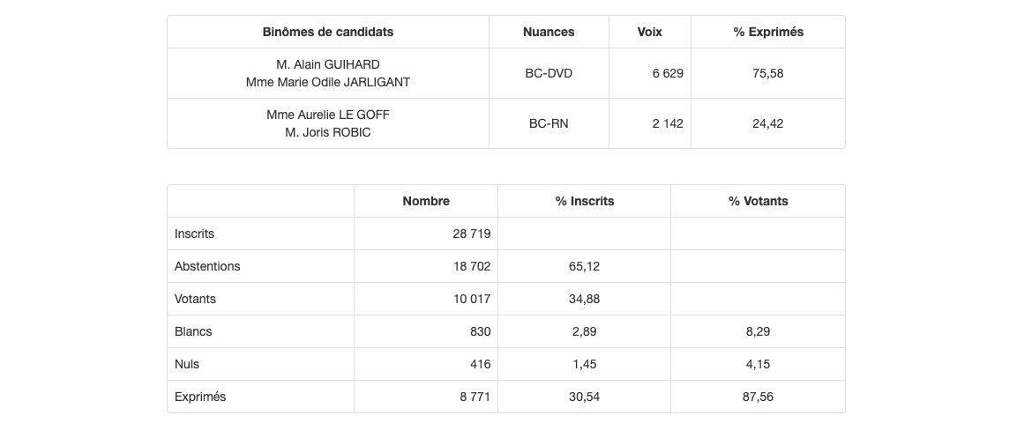The height and width of the screenshot is (423, 1009).
Task: Click the 'Voix' column header
Action: [649, 32]
